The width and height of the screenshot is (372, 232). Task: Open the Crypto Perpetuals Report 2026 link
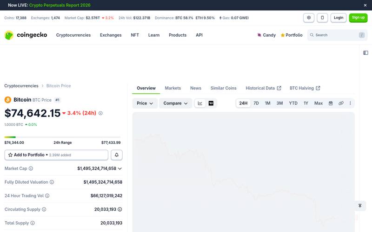coord(60,5)
